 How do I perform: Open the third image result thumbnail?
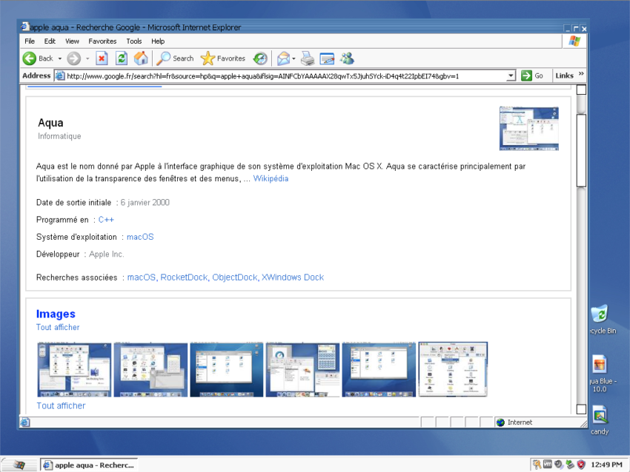click(227, 369)
